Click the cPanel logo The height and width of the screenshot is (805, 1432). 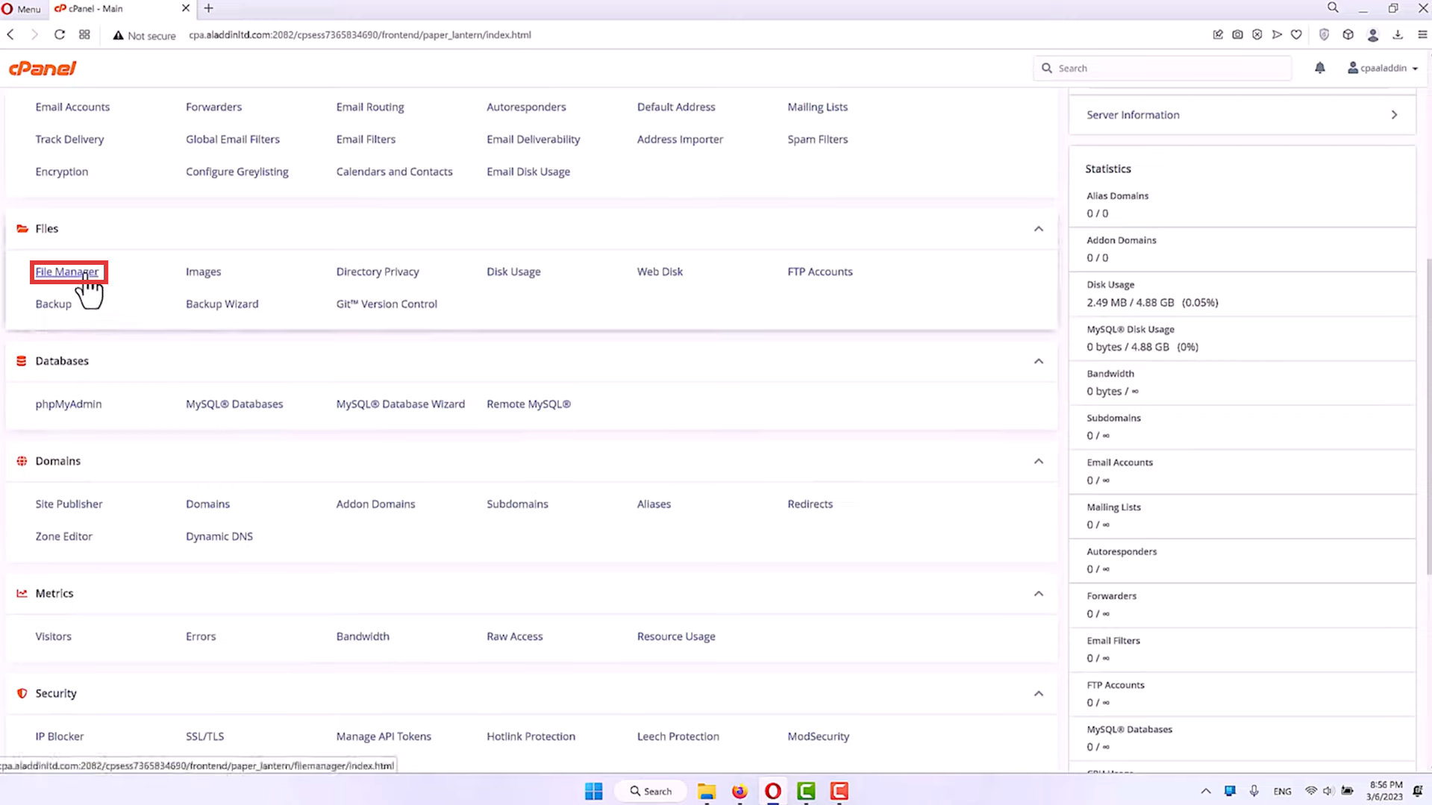pyautogui.click(x=43, y=69)
